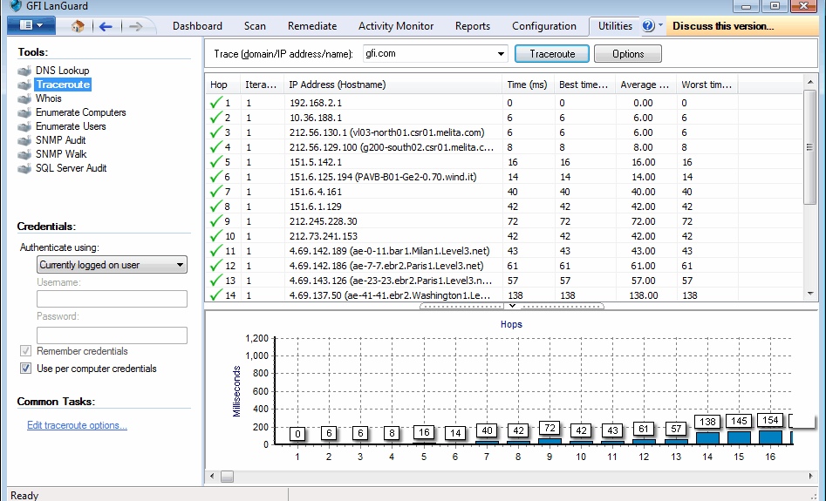Image resolution: width=826 pixels, height=501 pixels.
Task: Select the row with 212.245.228.30
Action: (x=504, y=221)
